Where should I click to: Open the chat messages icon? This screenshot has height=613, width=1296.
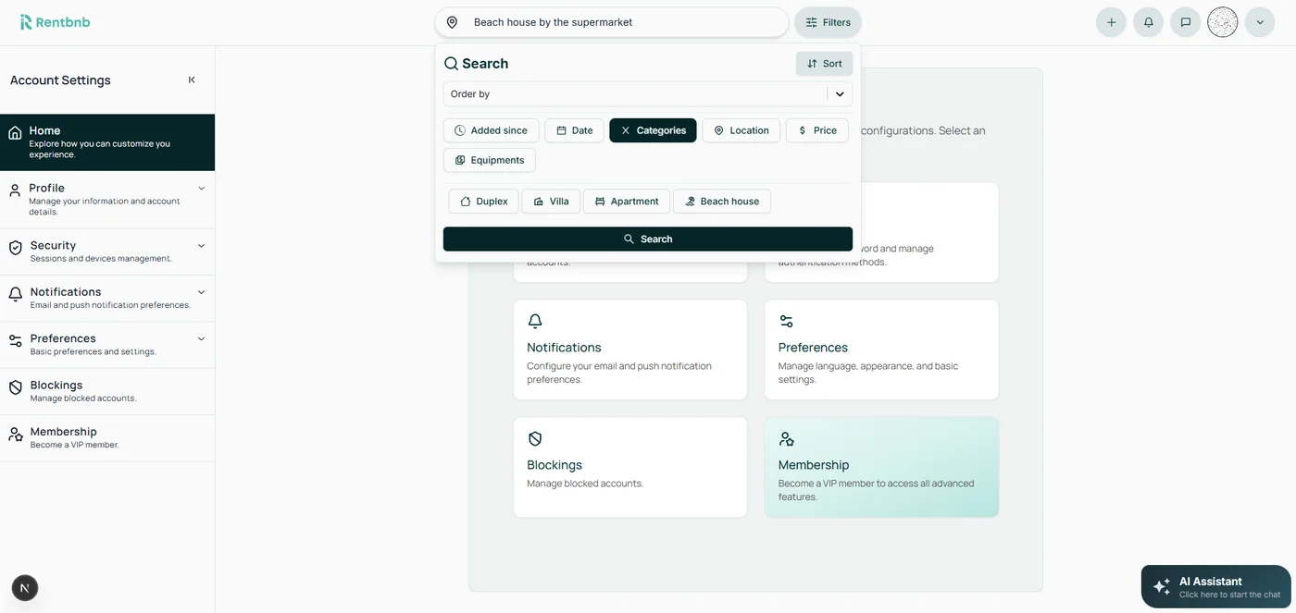click(x=1185, y=22)
